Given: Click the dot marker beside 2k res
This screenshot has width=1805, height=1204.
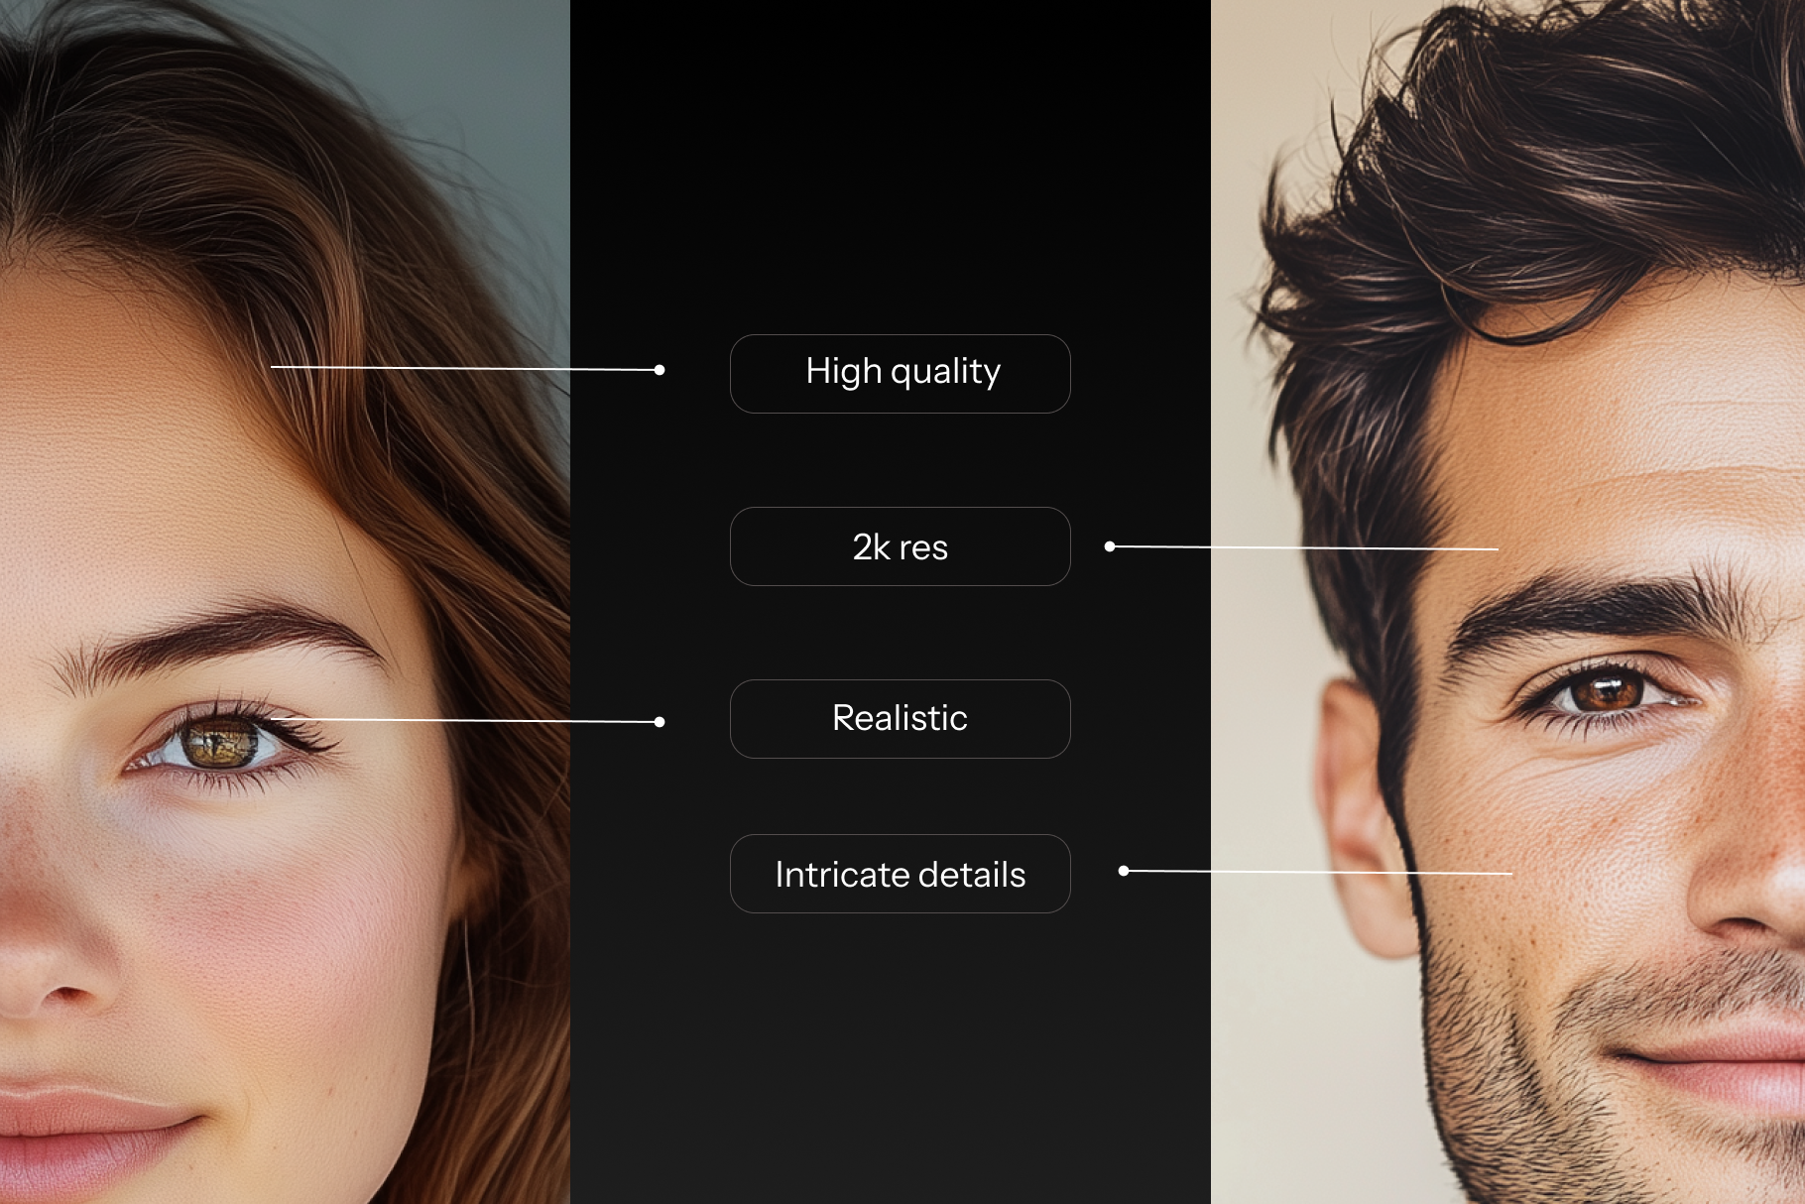Looking at the screenshot, I should click(1110, 546).
